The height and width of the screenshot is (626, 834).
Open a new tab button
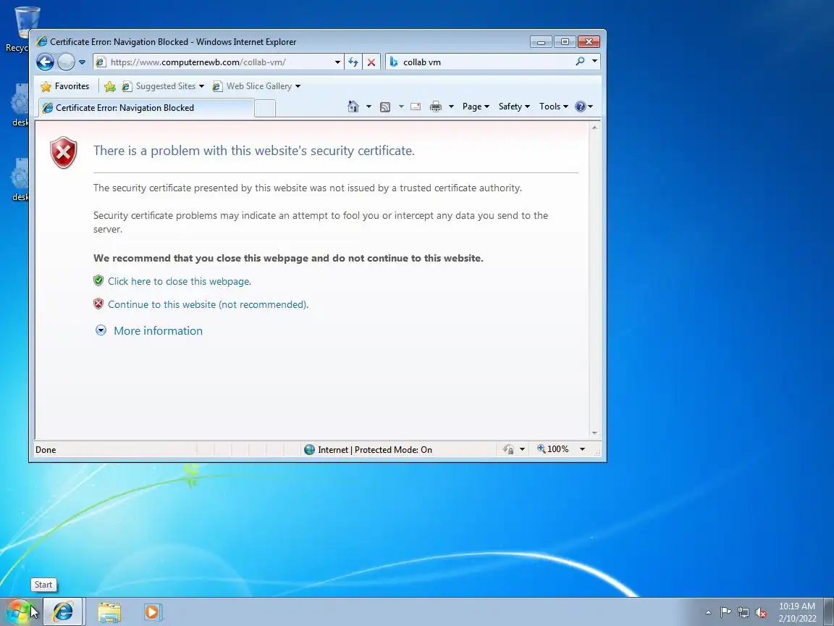point(265,108)
